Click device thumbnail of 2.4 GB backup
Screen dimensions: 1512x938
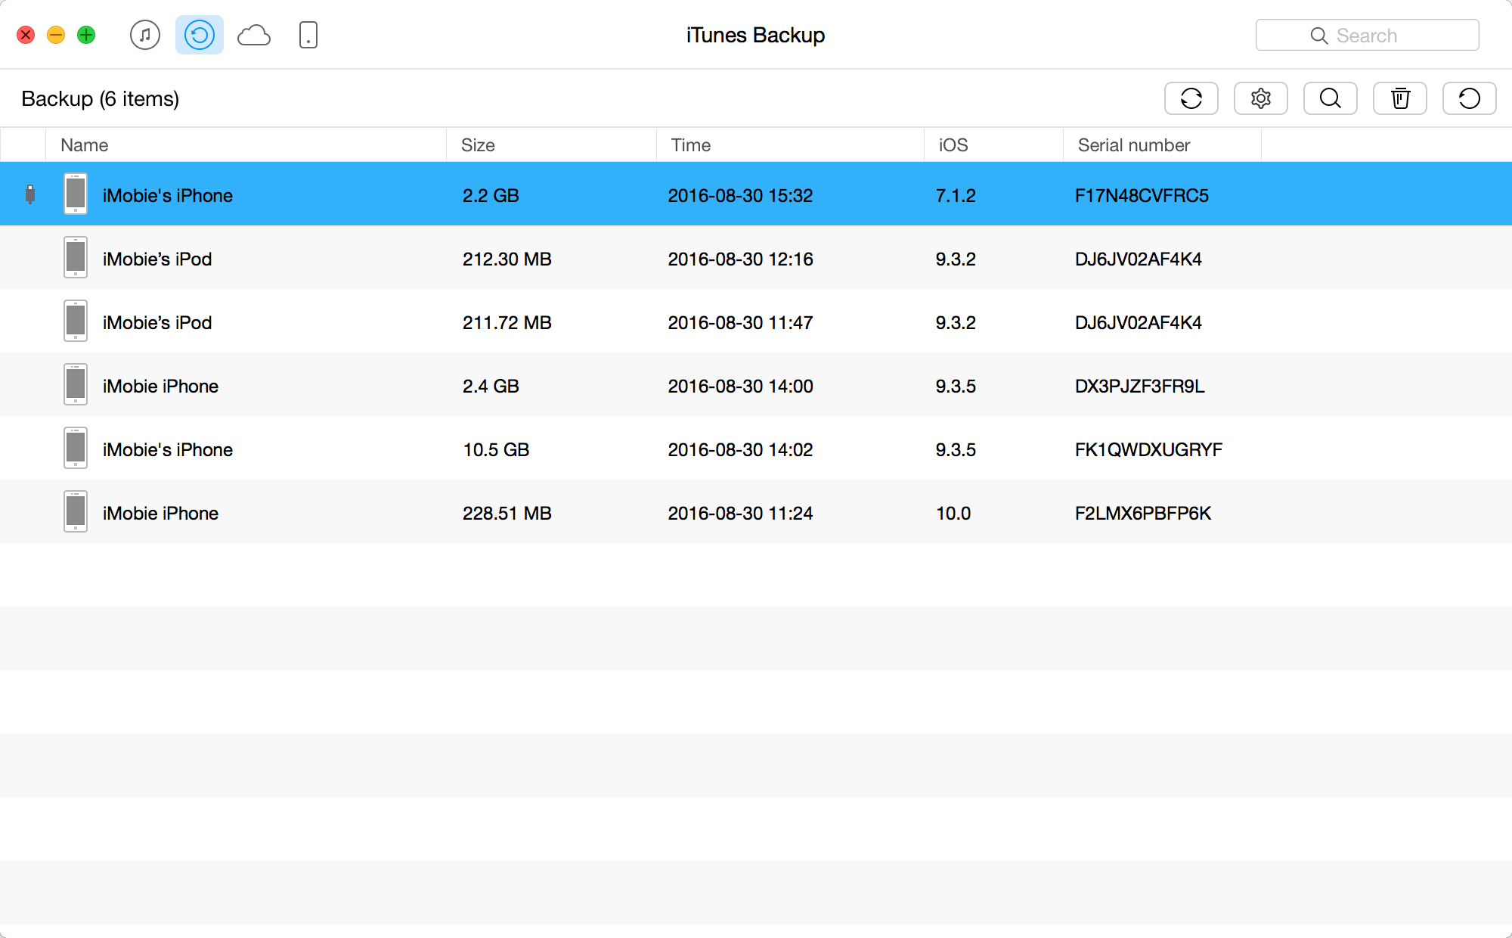click(x=76, y=385)
